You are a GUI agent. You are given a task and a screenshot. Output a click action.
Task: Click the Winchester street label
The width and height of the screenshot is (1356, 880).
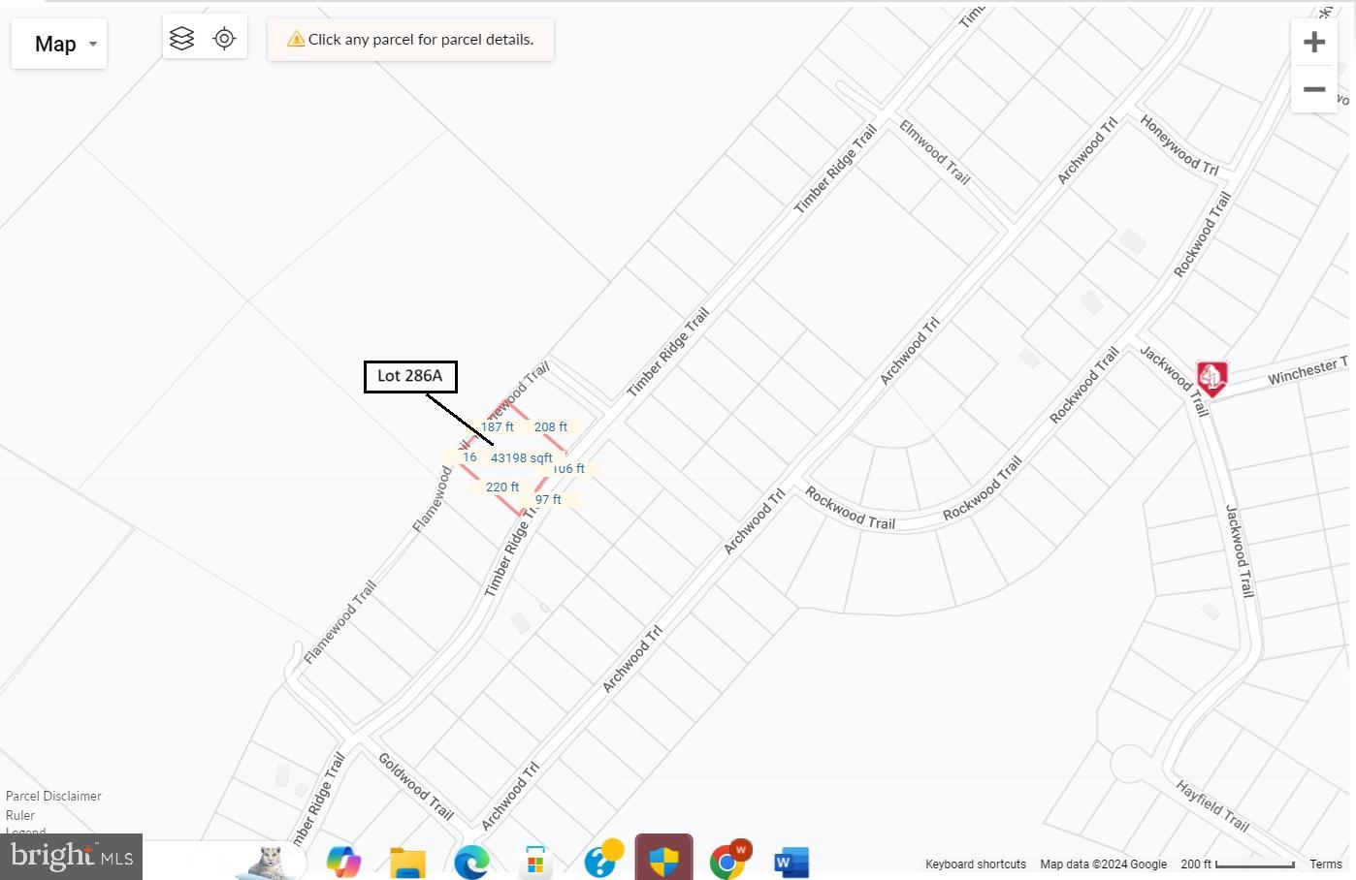click(x=1308, y=370)
